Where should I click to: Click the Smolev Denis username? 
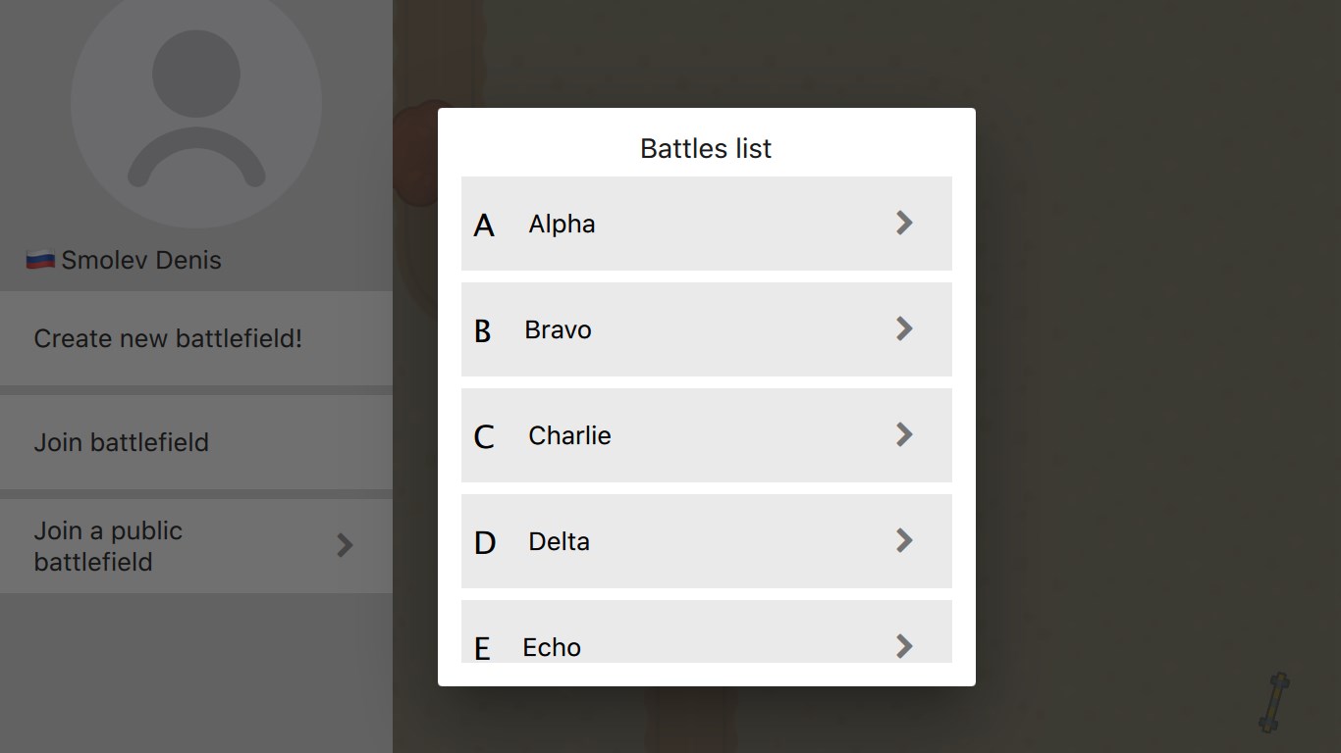coord(141,260)
